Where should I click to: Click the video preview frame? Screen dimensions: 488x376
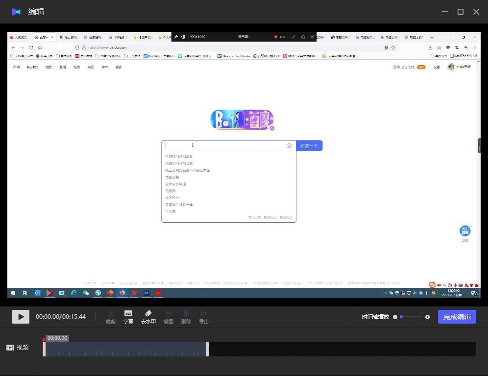[244, 165]
